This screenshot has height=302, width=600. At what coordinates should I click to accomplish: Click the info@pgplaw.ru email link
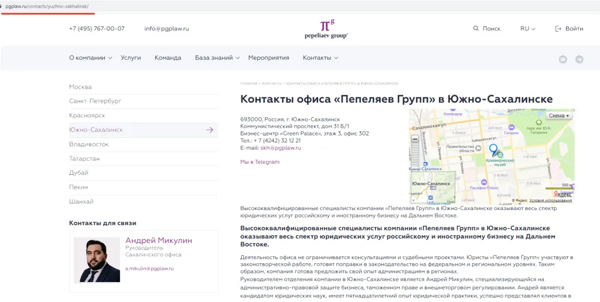(166, 29)
